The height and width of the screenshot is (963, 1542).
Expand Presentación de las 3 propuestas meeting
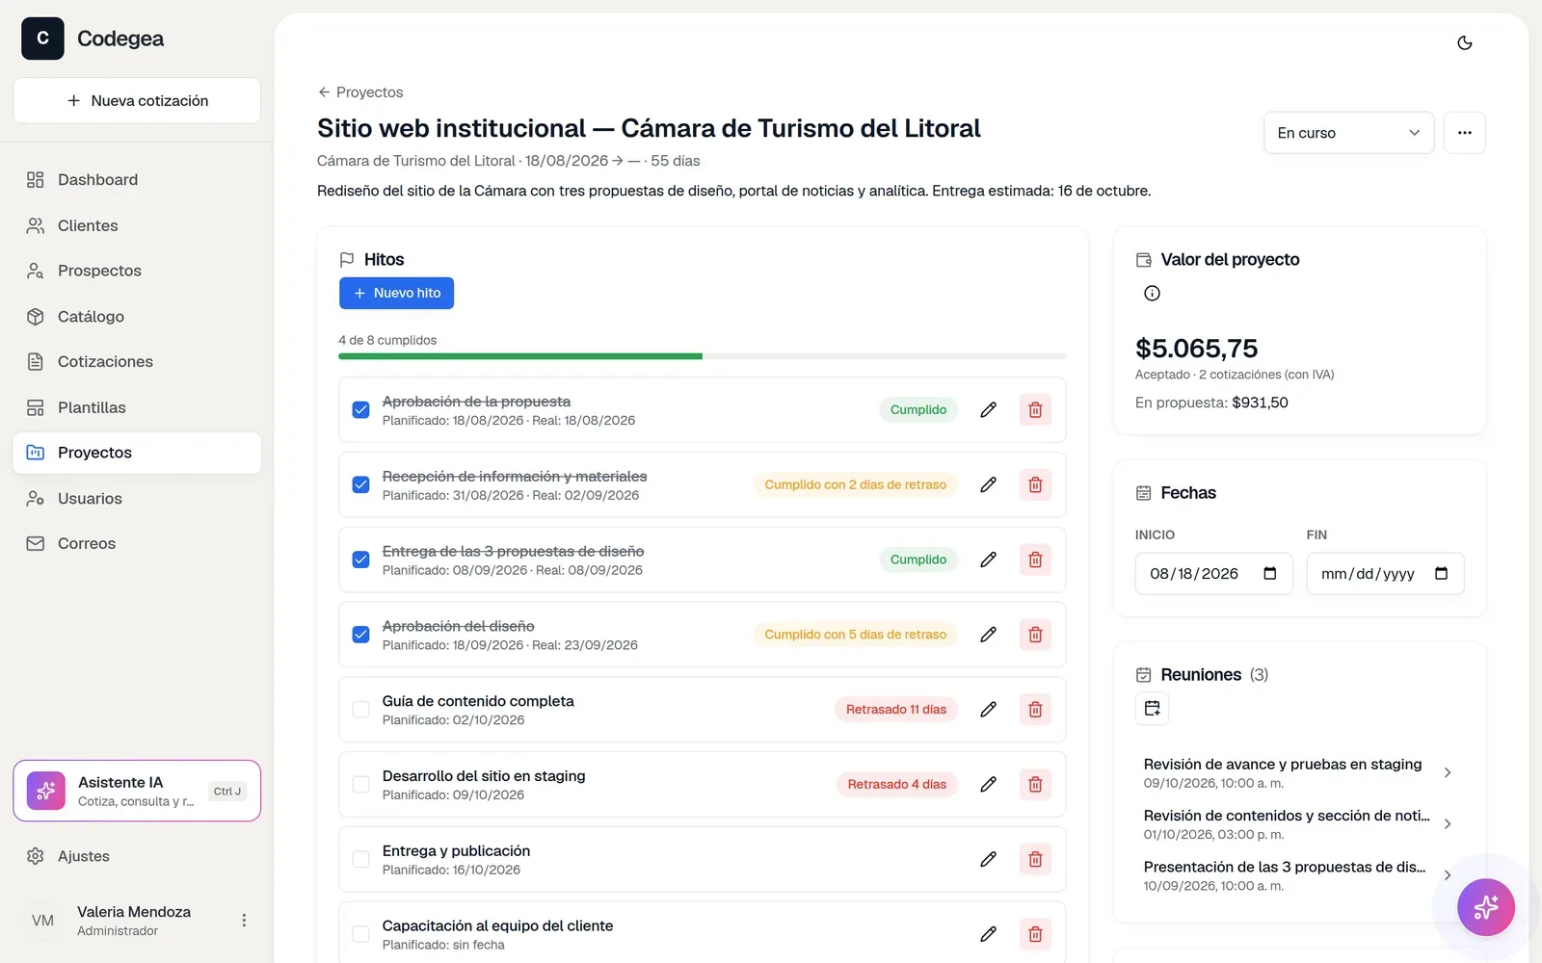pos(1447,875)
